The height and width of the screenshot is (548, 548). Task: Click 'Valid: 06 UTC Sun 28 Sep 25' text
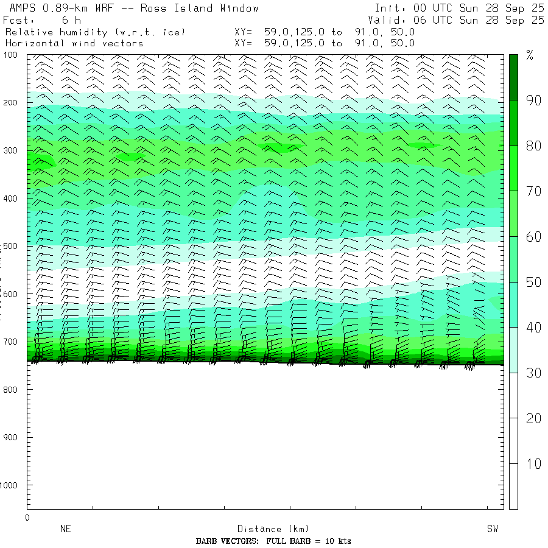(456, 20)
